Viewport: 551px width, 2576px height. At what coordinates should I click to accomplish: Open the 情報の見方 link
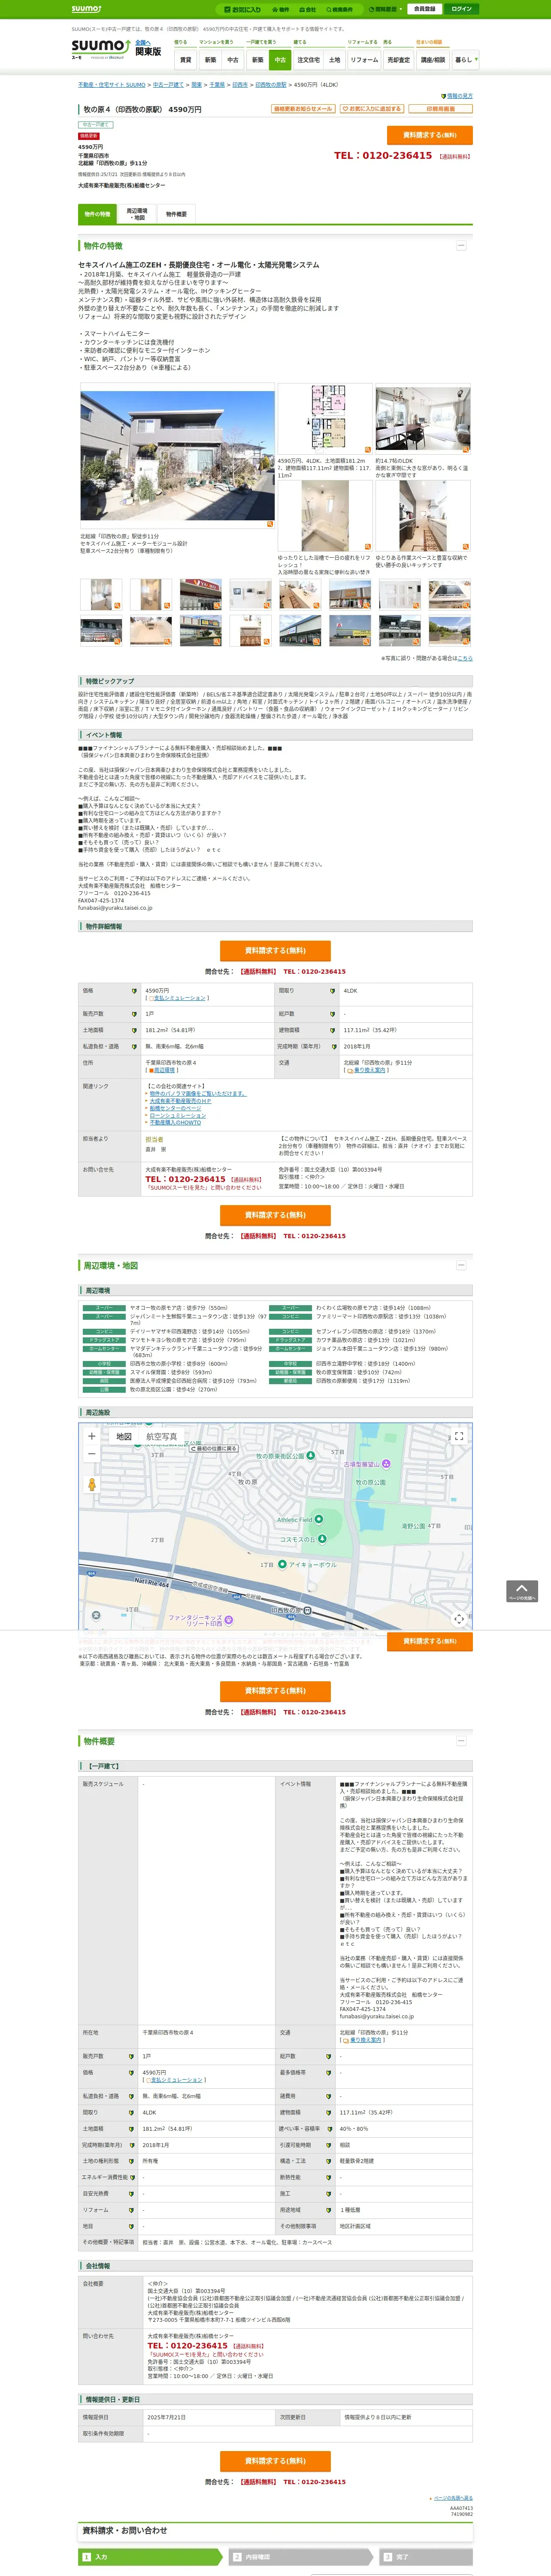tap(460, 96)
